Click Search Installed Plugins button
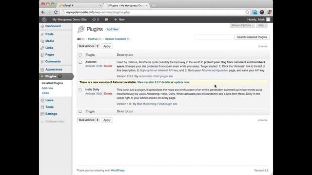 252,37
